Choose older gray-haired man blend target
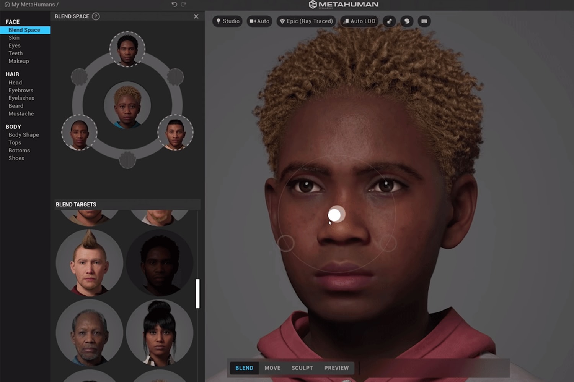 (90, 332)
